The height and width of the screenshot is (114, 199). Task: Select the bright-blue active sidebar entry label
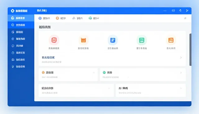(20, 25)
